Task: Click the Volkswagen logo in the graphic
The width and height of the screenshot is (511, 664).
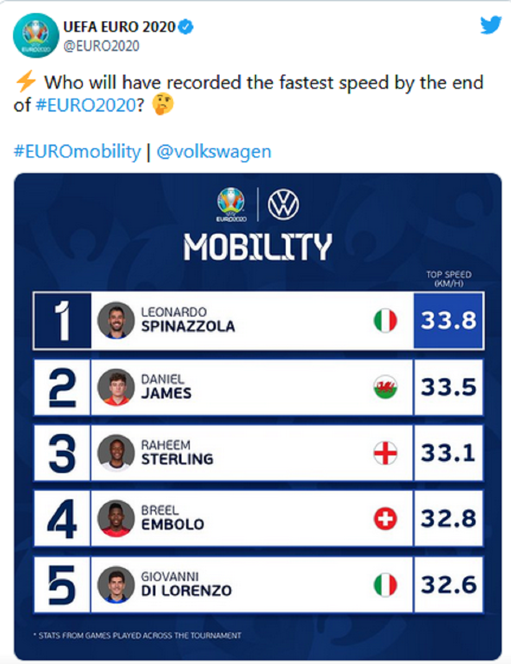Action: tap(283, 204)
